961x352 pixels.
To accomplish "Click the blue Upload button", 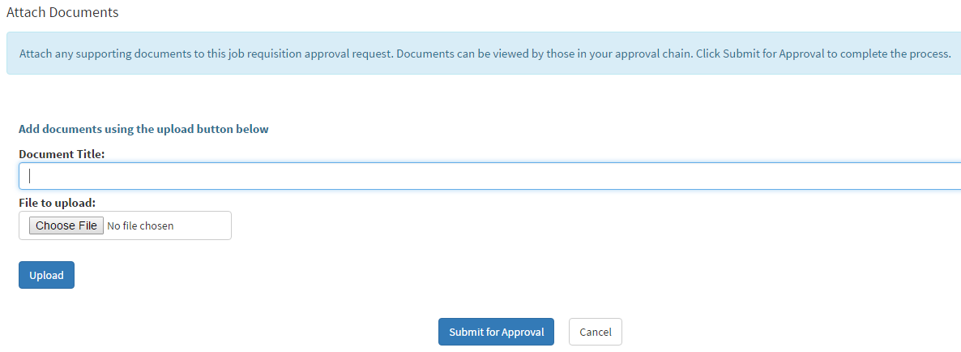I will pyautogui.click(x=46, y=275).
